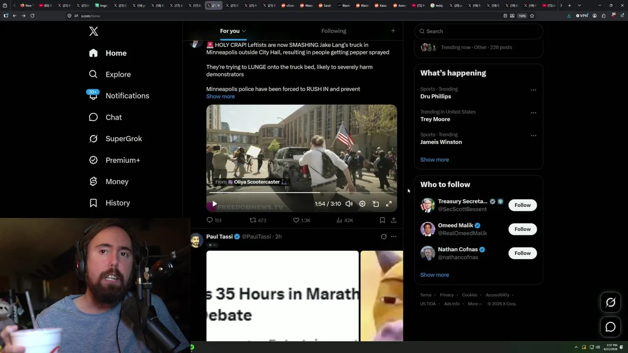Go back in the browser
628x353 pixels.
15,16
